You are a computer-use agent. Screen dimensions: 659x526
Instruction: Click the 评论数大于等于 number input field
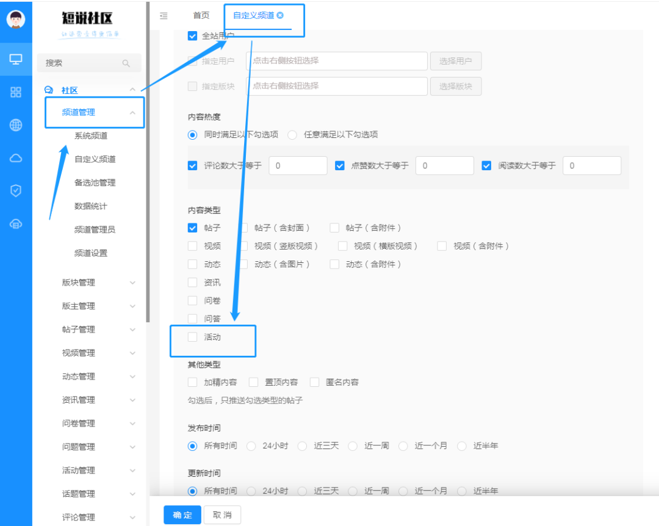click(298, 165)
